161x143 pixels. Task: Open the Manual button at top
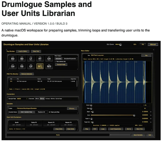(153, 44)
